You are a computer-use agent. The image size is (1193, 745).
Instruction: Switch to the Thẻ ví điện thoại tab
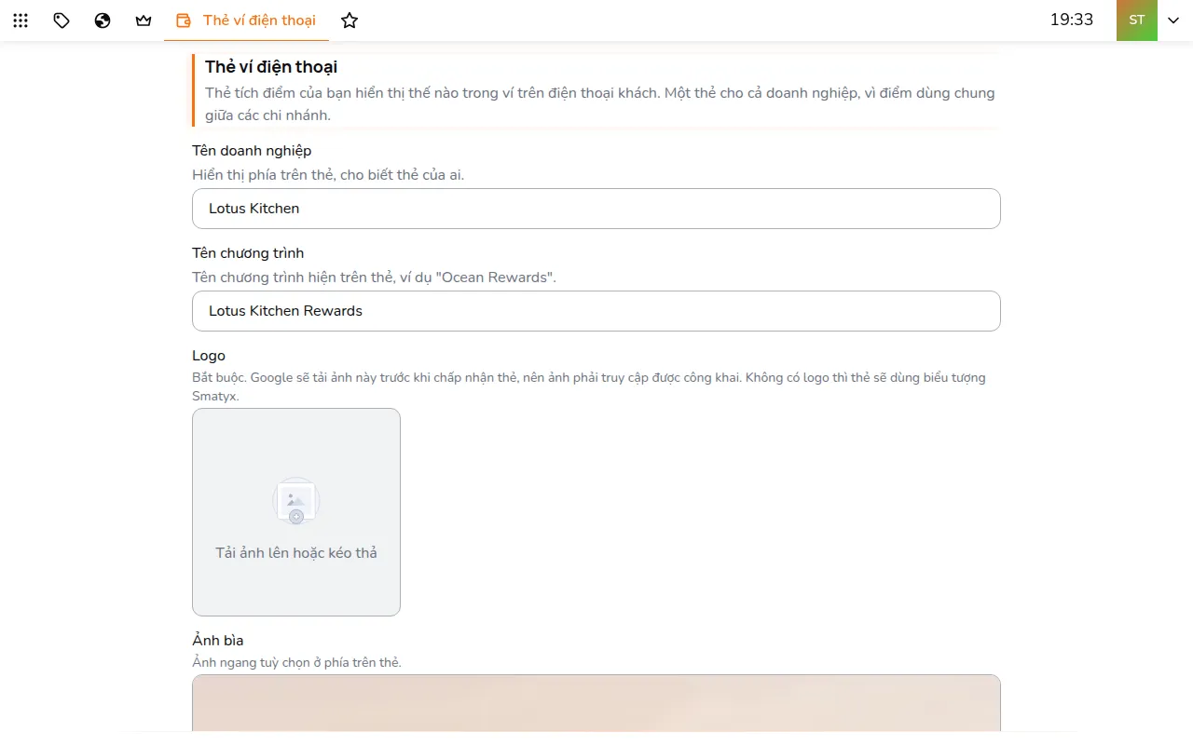(246, 20)
